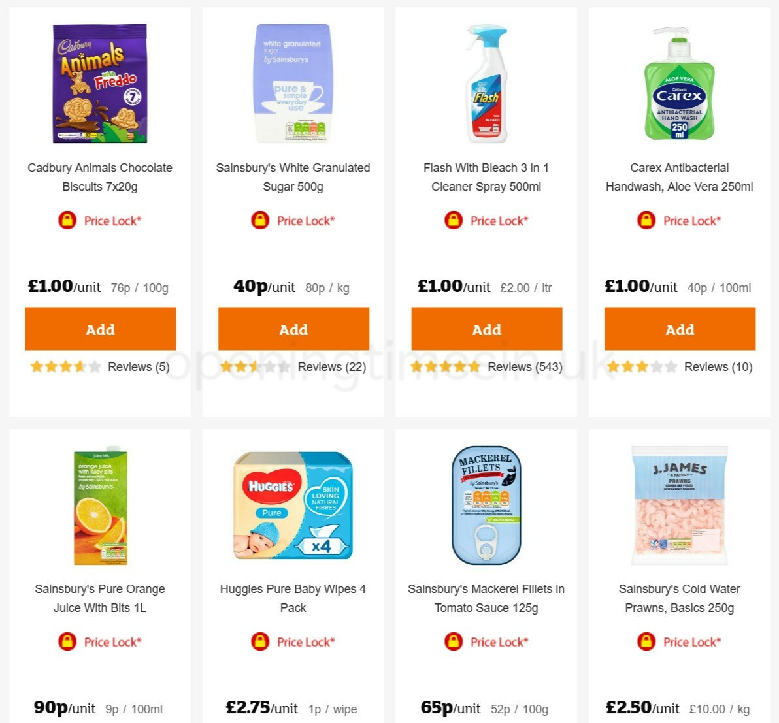This screenshot has width=779, height=723.
Task: Click Add for Sainsbury's White Granulated Sugar
Action: pyautogui.click(x=293, y=329)
